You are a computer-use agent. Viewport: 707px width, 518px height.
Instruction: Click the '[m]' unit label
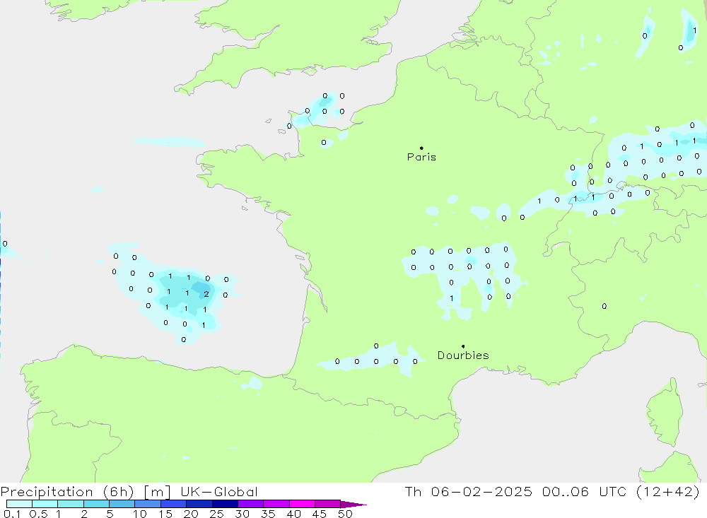click(x=158, y=492)
